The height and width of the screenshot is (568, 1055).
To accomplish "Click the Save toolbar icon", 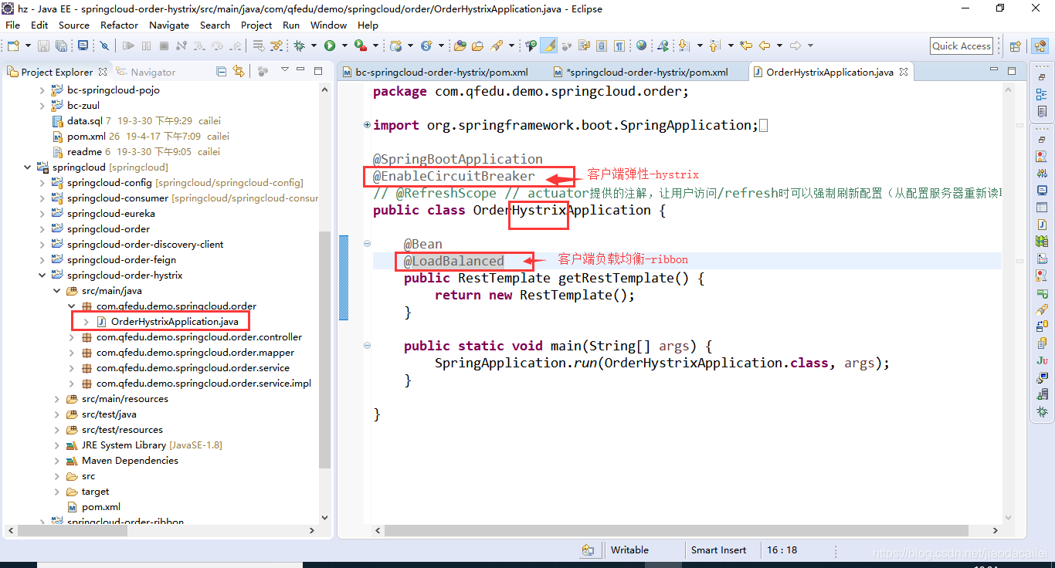I will click(43, 46).
